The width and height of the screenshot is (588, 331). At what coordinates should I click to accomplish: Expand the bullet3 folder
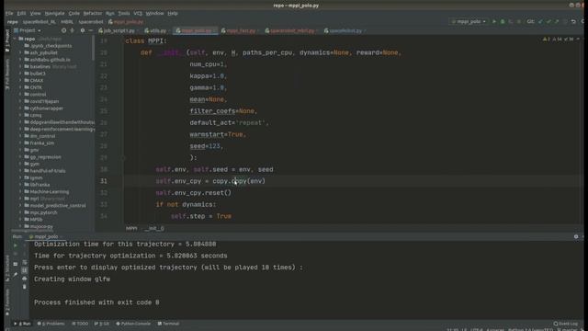point(20,74)
